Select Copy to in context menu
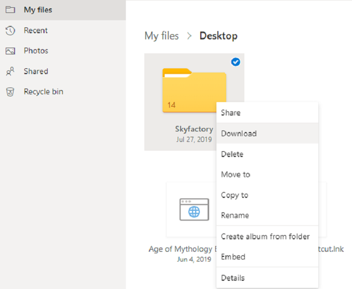 point(268,195)
